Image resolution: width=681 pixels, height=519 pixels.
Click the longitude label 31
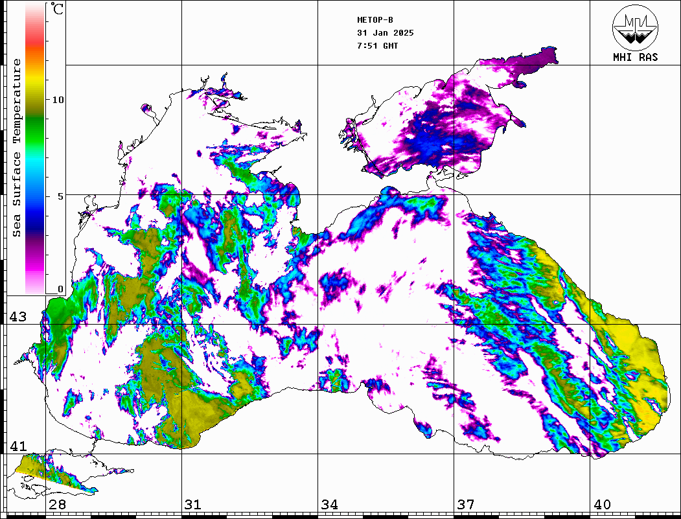pos(193,505)
